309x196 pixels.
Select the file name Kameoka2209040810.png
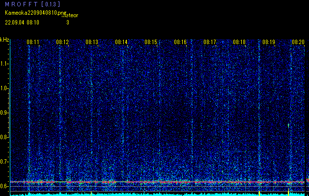pyautogui.click(x=36, y=13)
